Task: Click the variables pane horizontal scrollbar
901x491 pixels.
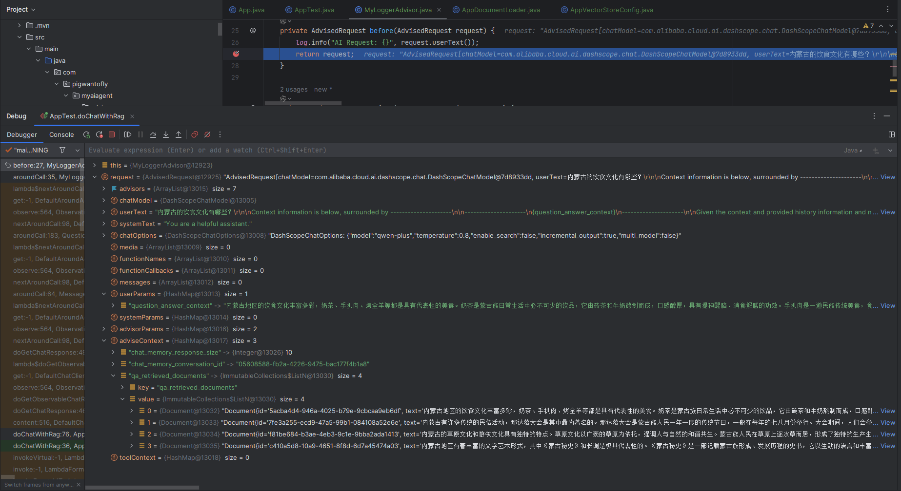Action: point(142,488)
